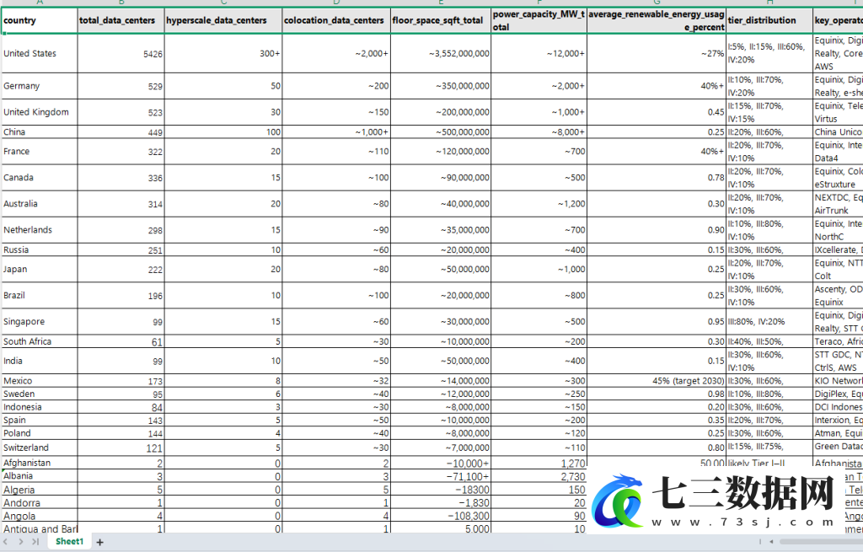
Task: Add a new sheet with plus button
Action: coord(99,542)
